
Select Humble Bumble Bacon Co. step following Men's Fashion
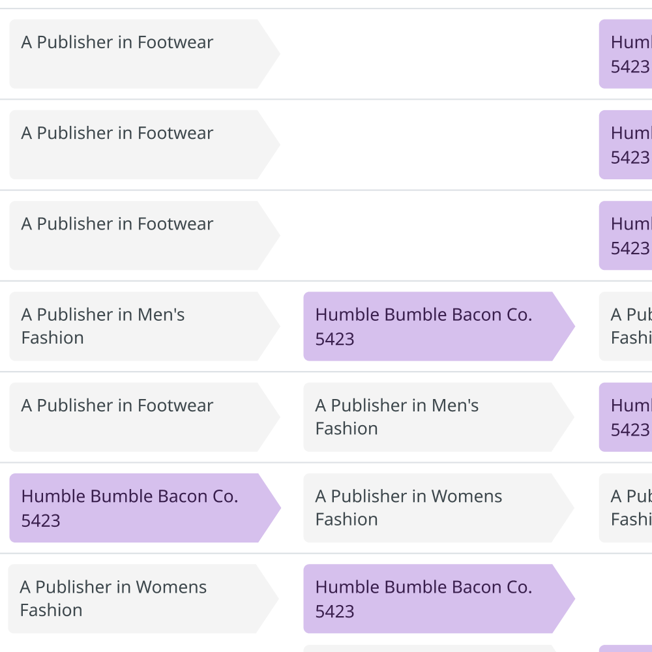[x=430, y=326]
